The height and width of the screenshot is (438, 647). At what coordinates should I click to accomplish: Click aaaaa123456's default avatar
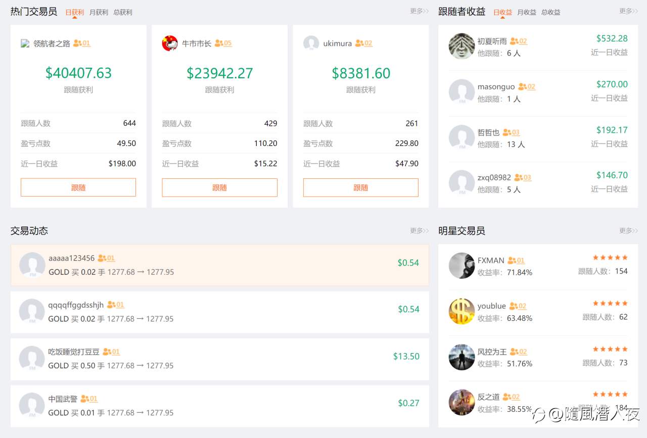point(32,265)
